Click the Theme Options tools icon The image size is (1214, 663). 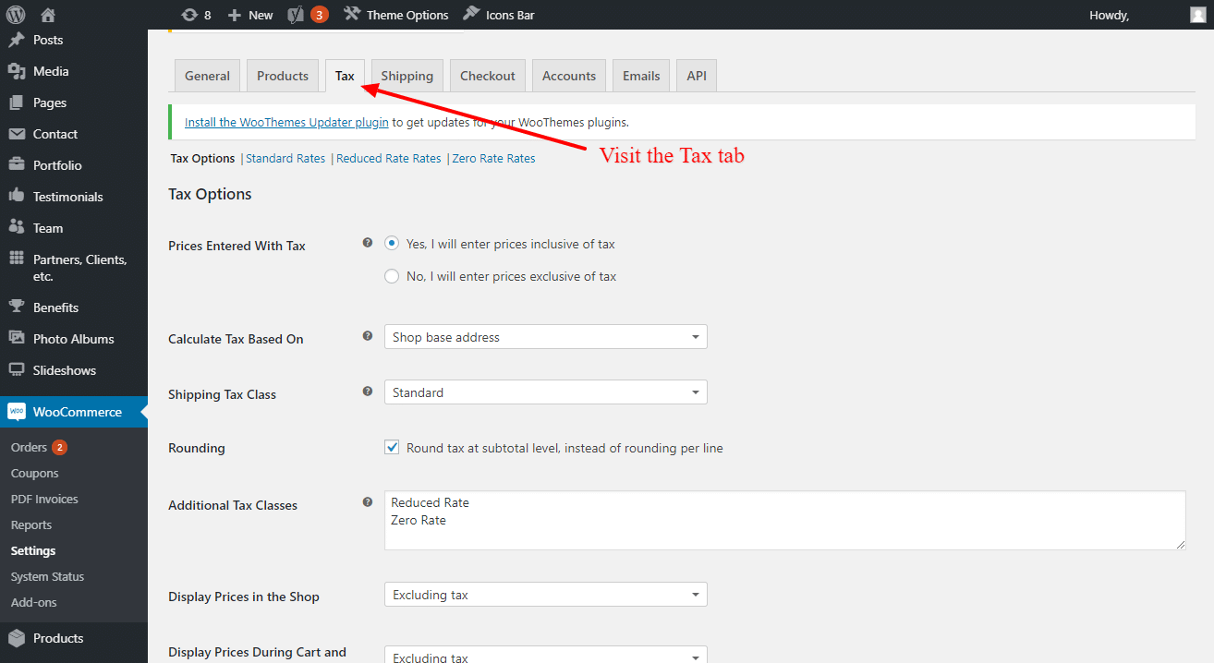[x=351, y=14]
